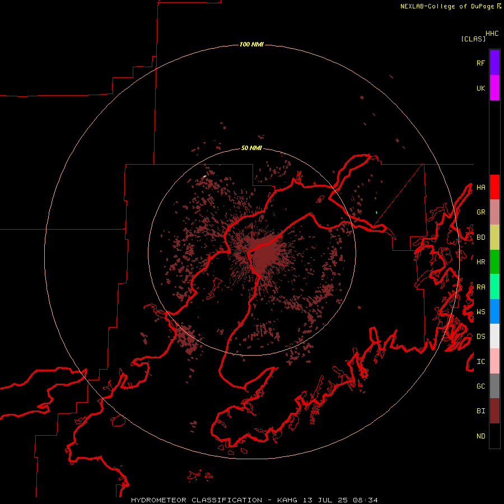The image size is (504, 504).
Task: Click the RA light-green legend swatch
Action: point(494,287)
